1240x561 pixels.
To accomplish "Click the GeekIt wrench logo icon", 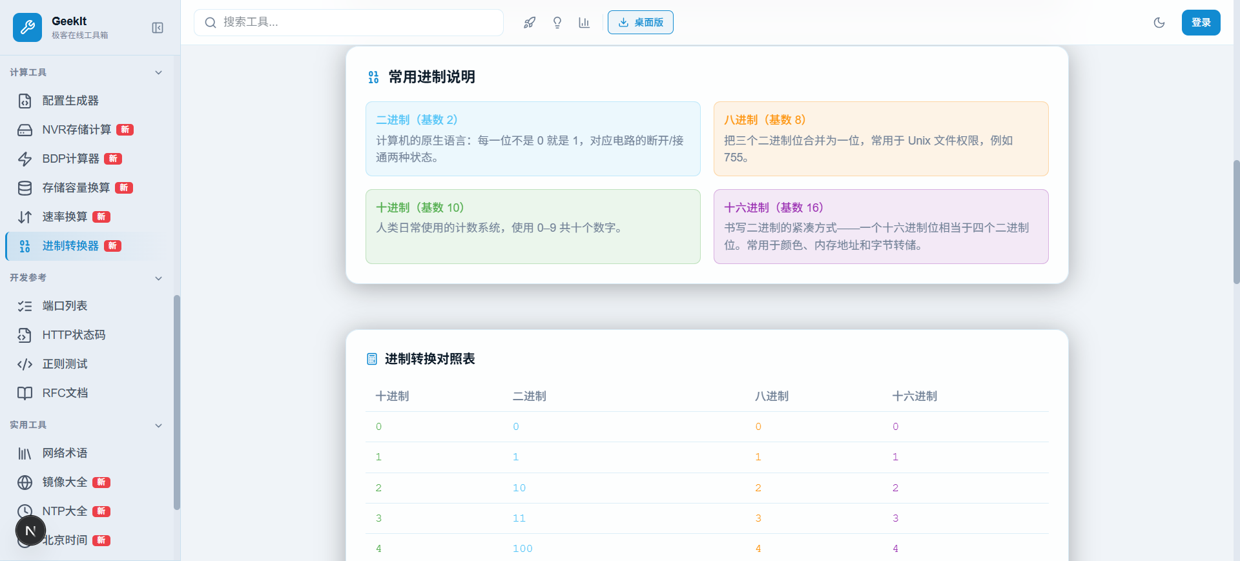I will pyautogui.click(x=27, y=27).
